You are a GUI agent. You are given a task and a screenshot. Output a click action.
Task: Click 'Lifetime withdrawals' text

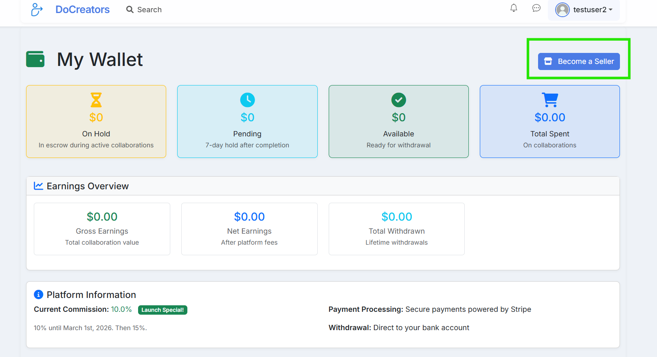[x=397, y=243]
